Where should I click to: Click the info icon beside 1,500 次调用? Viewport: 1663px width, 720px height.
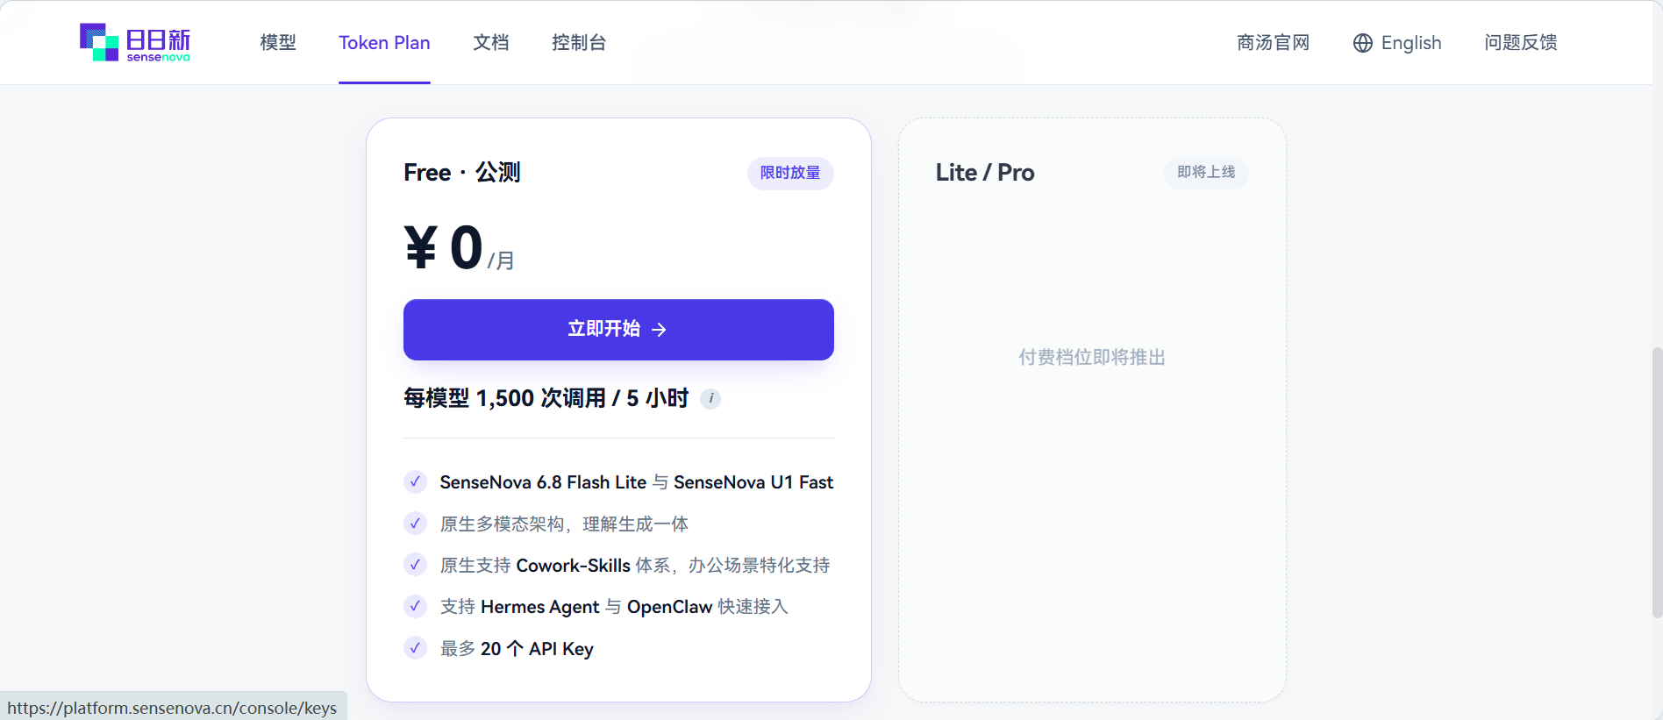[x=710, y=398]
